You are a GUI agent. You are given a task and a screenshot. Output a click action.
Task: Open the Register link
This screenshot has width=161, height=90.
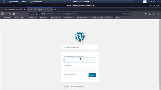point(66,86)
